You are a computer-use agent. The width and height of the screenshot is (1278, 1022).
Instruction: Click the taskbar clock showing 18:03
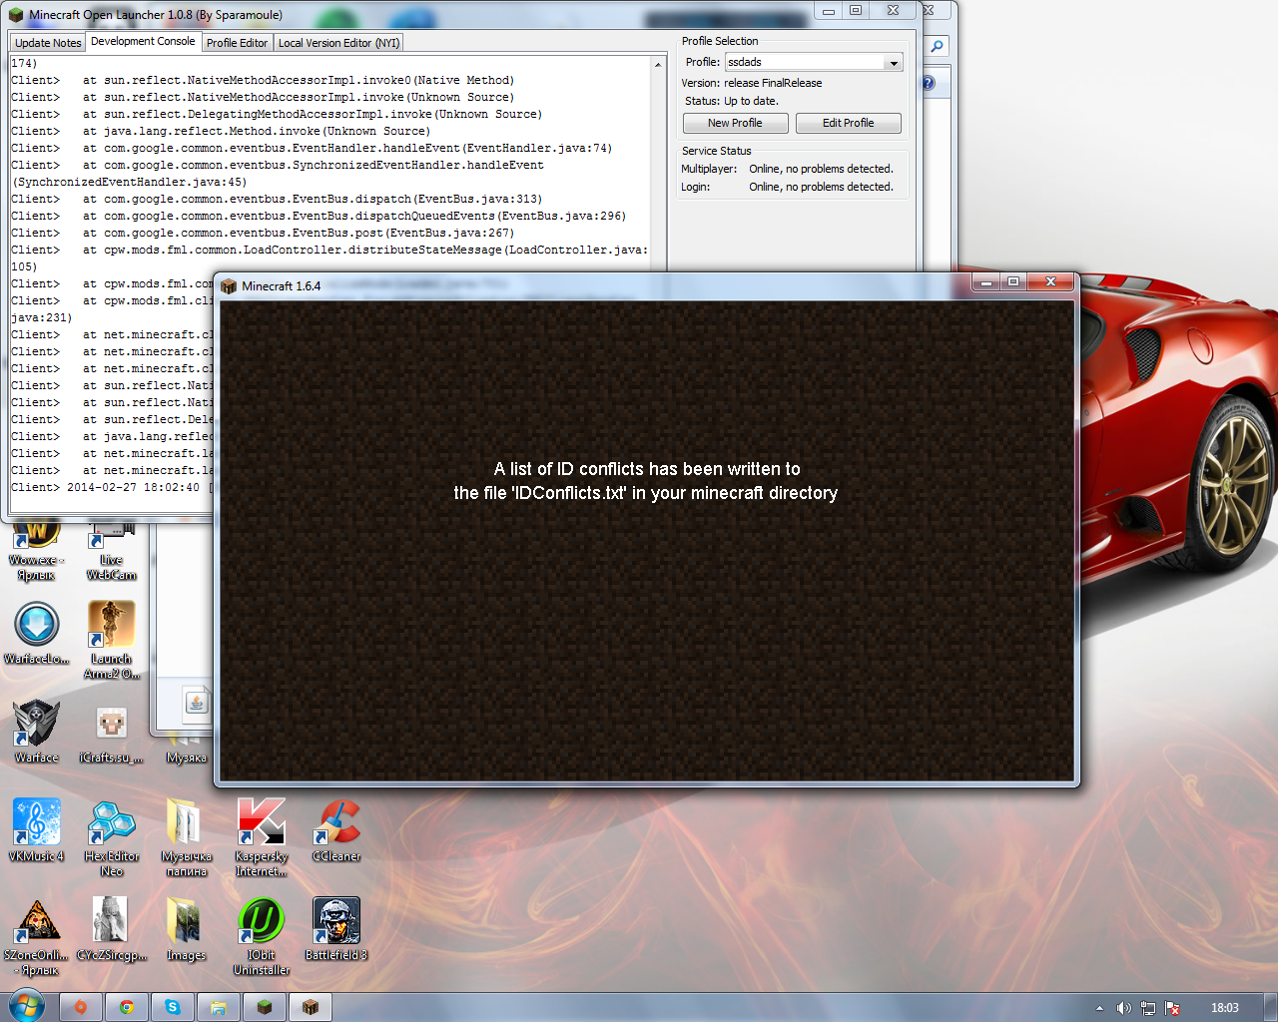click(1225, 1008)
